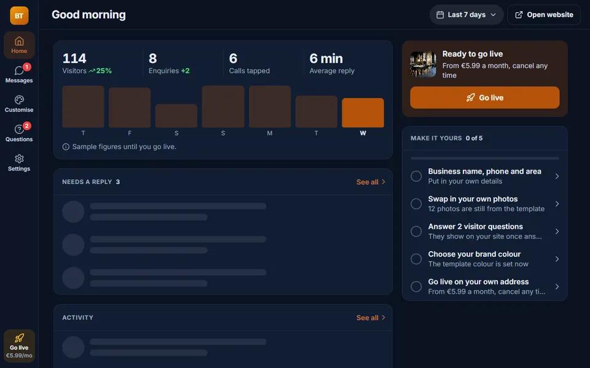
Task: Open the Customise palette section
Action: [19, 104]
